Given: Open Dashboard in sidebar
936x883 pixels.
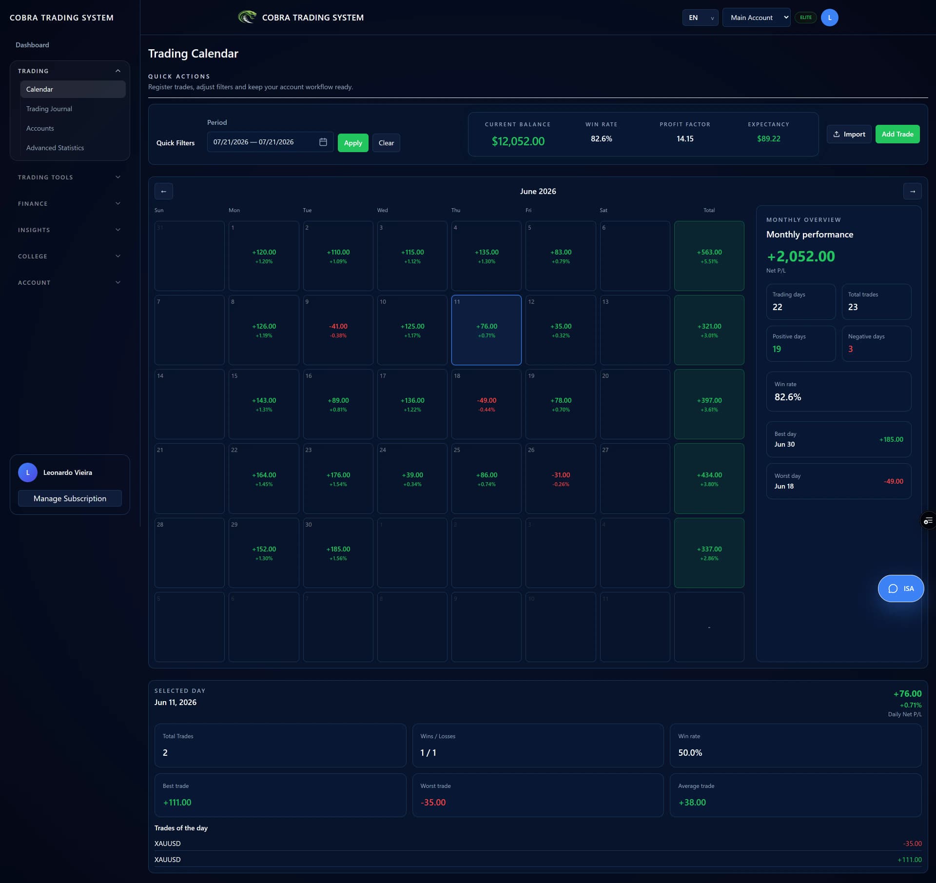Looking at the screenshot, I should 32,45.
